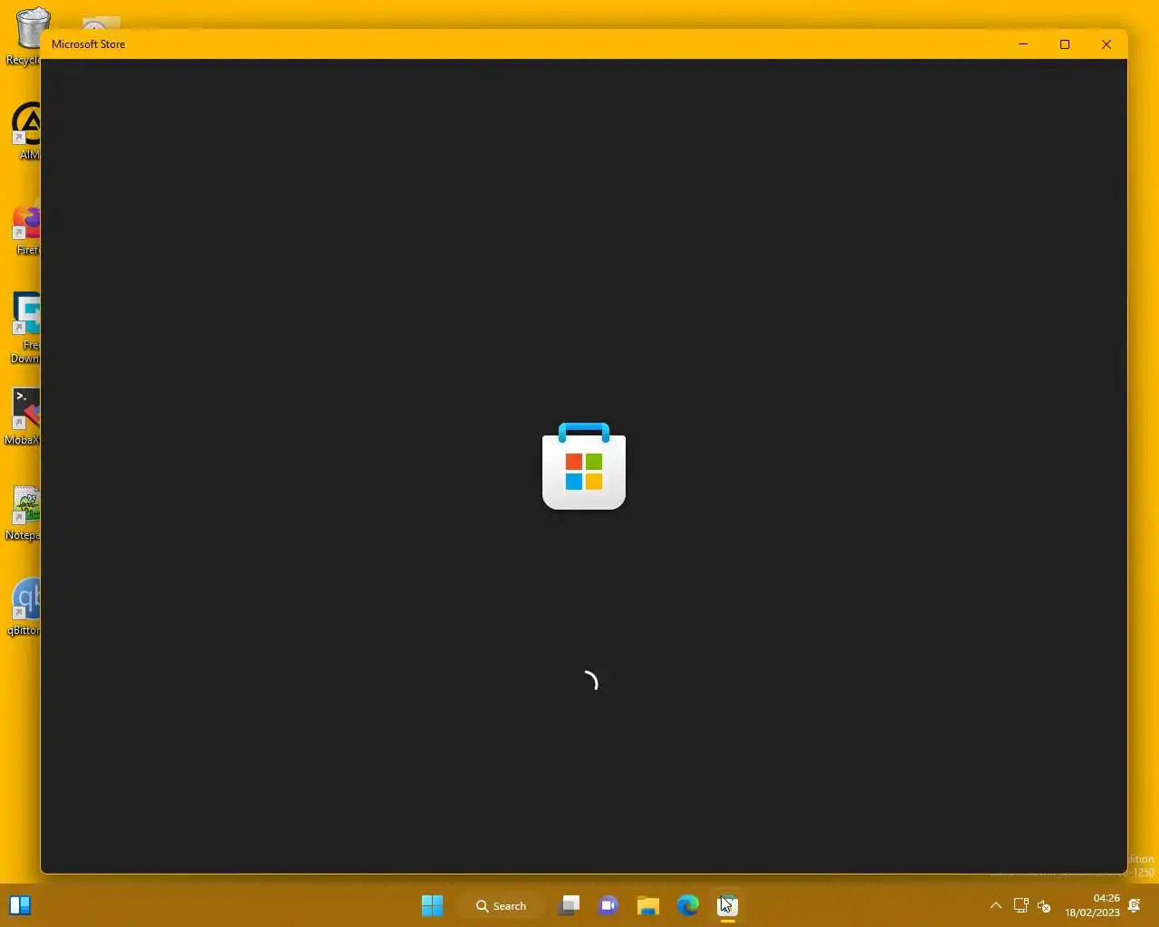The width and height of the screenshot is (1159, 927).
Task: Minimize the Microsoft Store window
Action: (x=1023, y=44)
